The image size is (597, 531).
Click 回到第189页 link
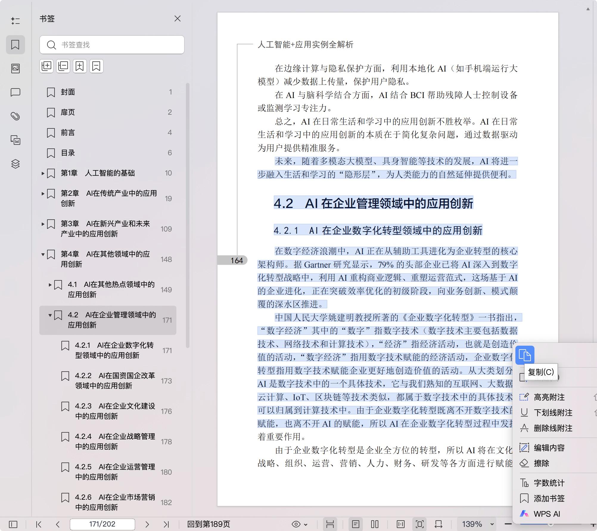click(x=209, y=524)
